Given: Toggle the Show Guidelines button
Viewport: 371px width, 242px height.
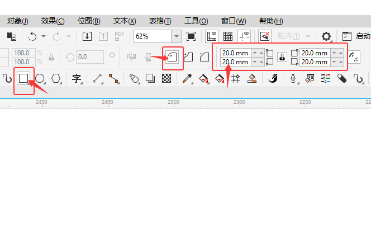Looking at the screenshot, I should click(244, 36).
